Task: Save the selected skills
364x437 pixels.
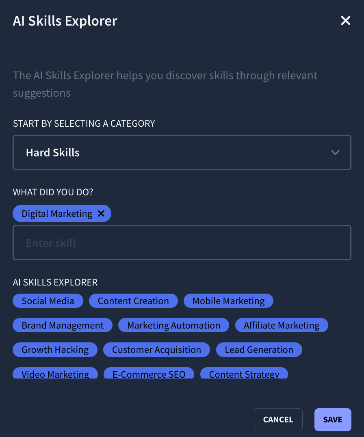Action: tap(333, 420)
